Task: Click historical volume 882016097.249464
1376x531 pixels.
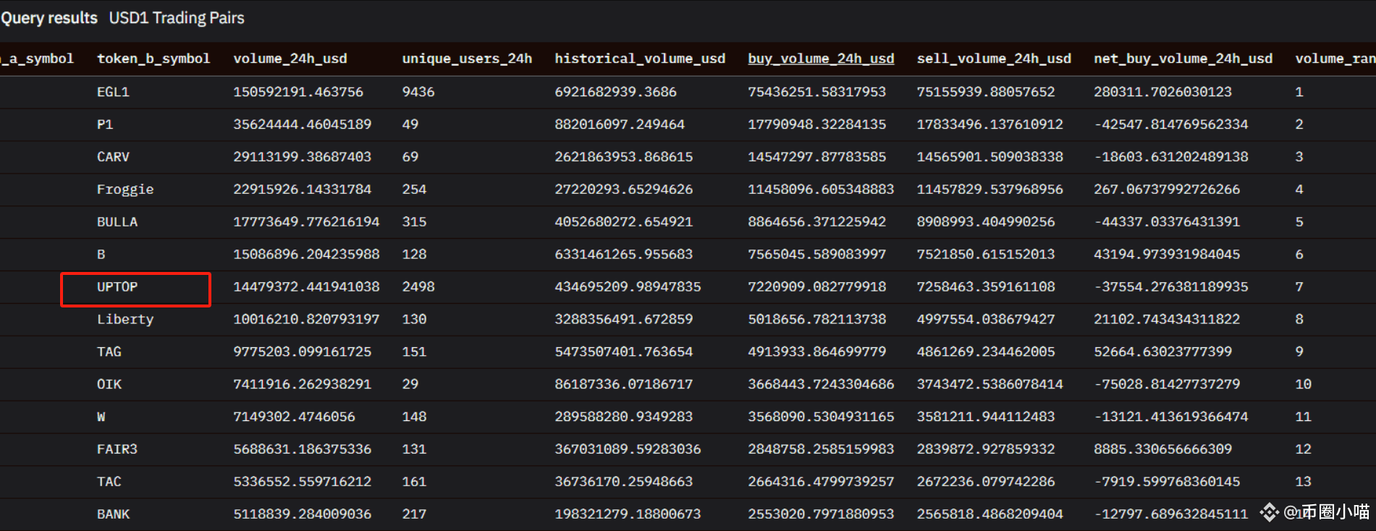Action: click(x=620, y=124)
